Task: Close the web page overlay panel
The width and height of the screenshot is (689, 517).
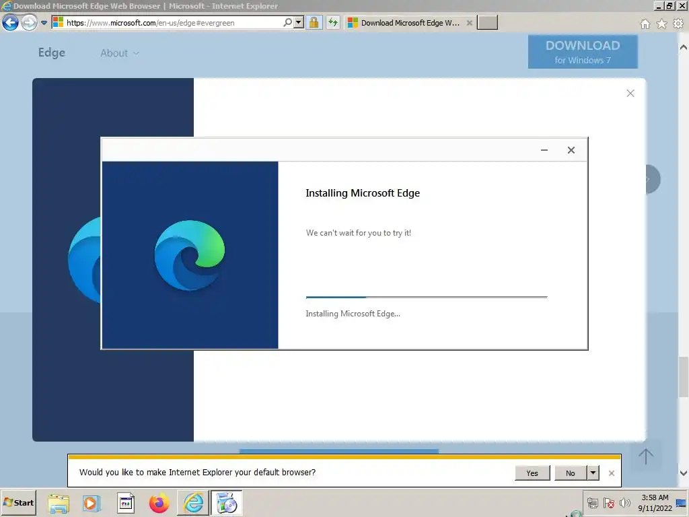Action: coord(630,93)
